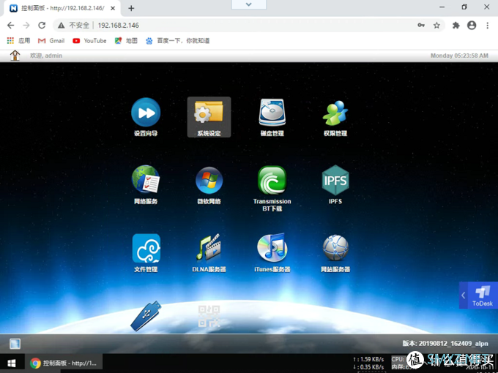Click the show-desktop square icon in NAS bottom bar
The height and width of the screenshot is (373, 498).
15,344
